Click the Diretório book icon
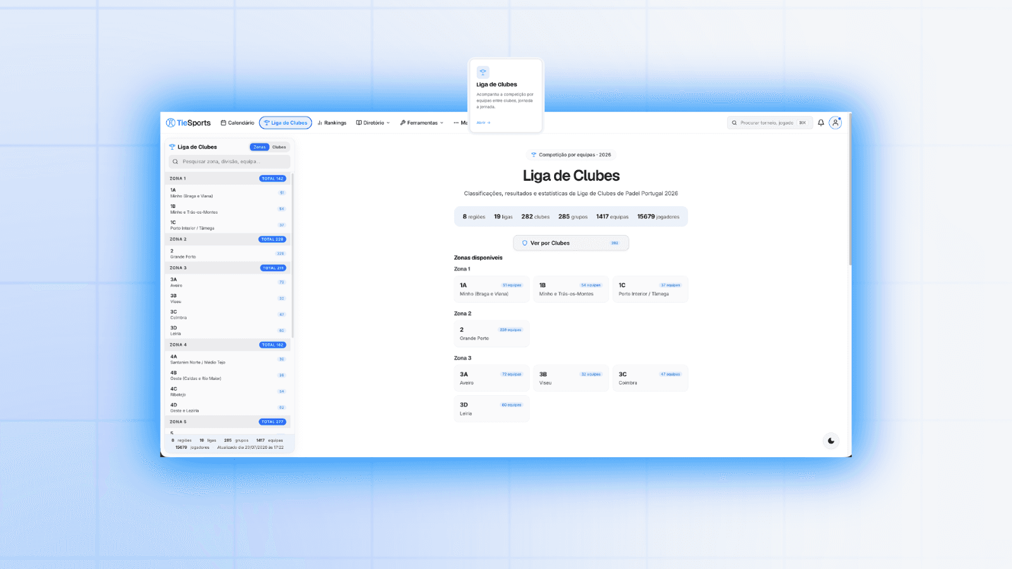 359,123
